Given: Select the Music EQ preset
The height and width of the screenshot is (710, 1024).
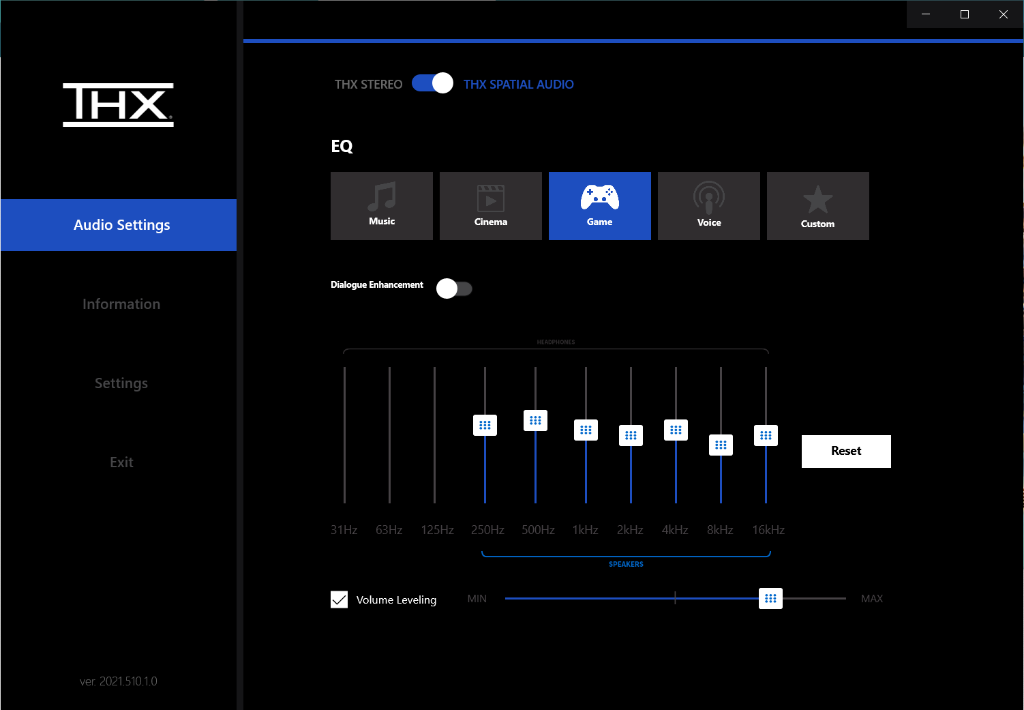Looking at the screenshot, I should [382, 206].
